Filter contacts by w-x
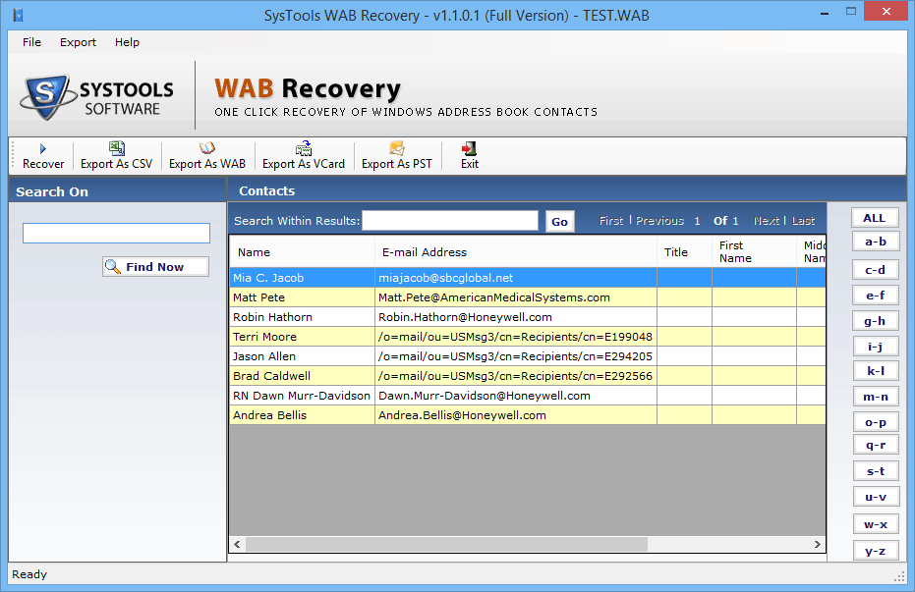This screenshot has height=592, width=915. 876,524
